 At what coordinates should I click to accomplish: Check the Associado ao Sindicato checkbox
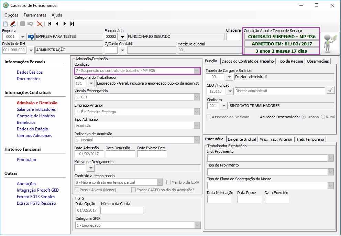pyautogui.click(x=209, y=117)
